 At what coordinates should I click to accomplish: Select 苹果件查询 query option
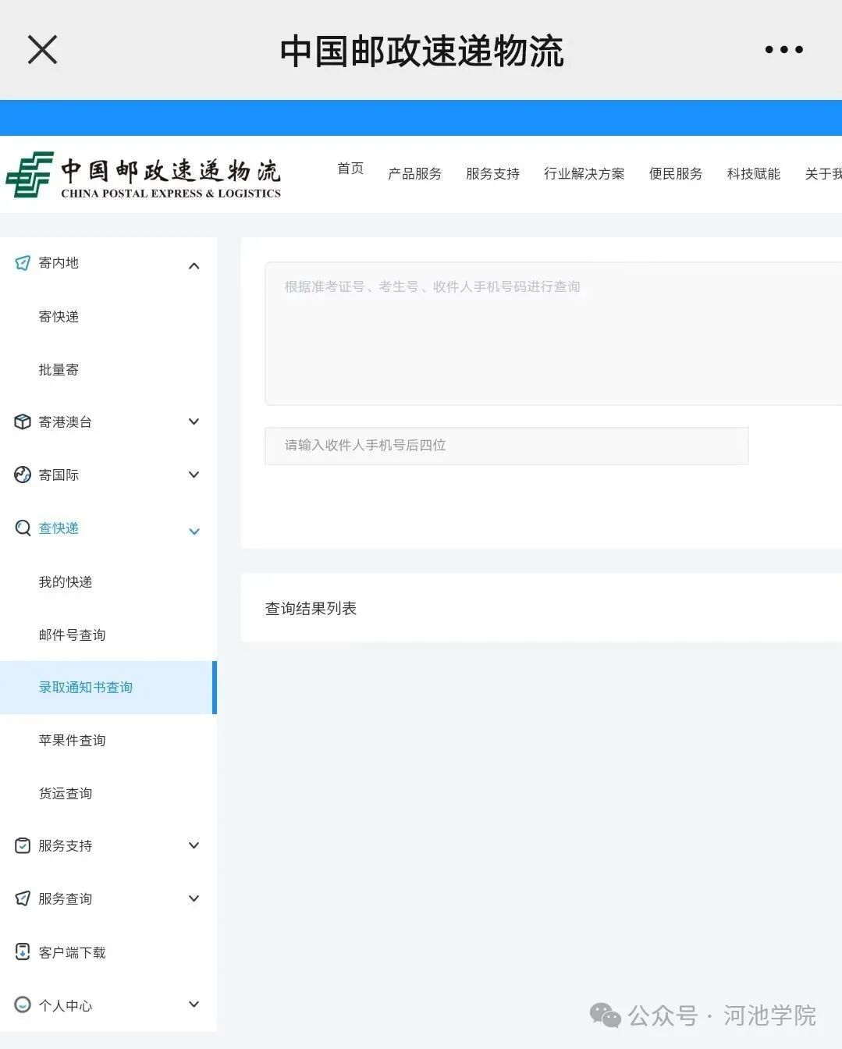click(x=72, y=741)
